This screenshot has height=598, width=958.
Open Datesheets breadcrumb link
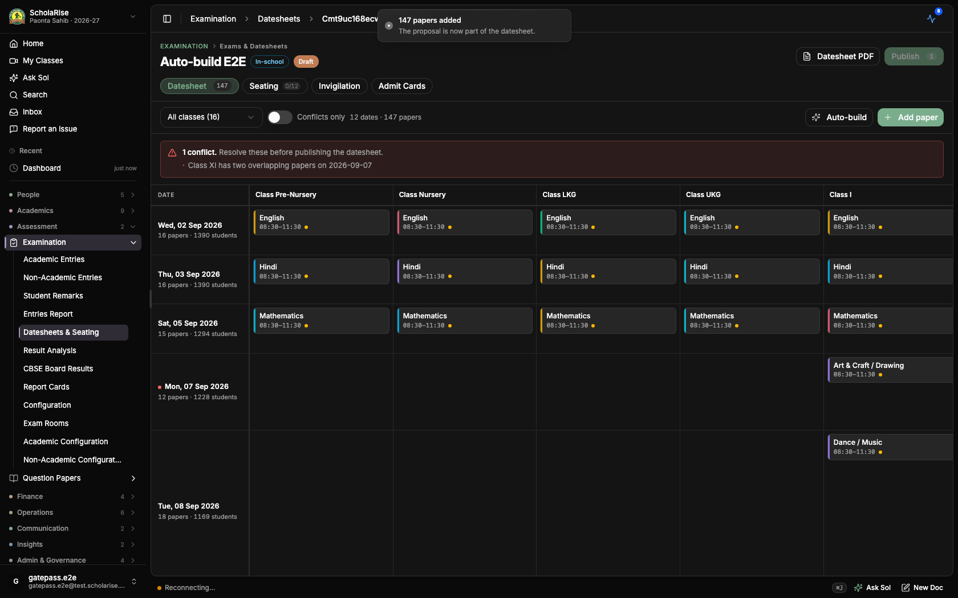279,19
